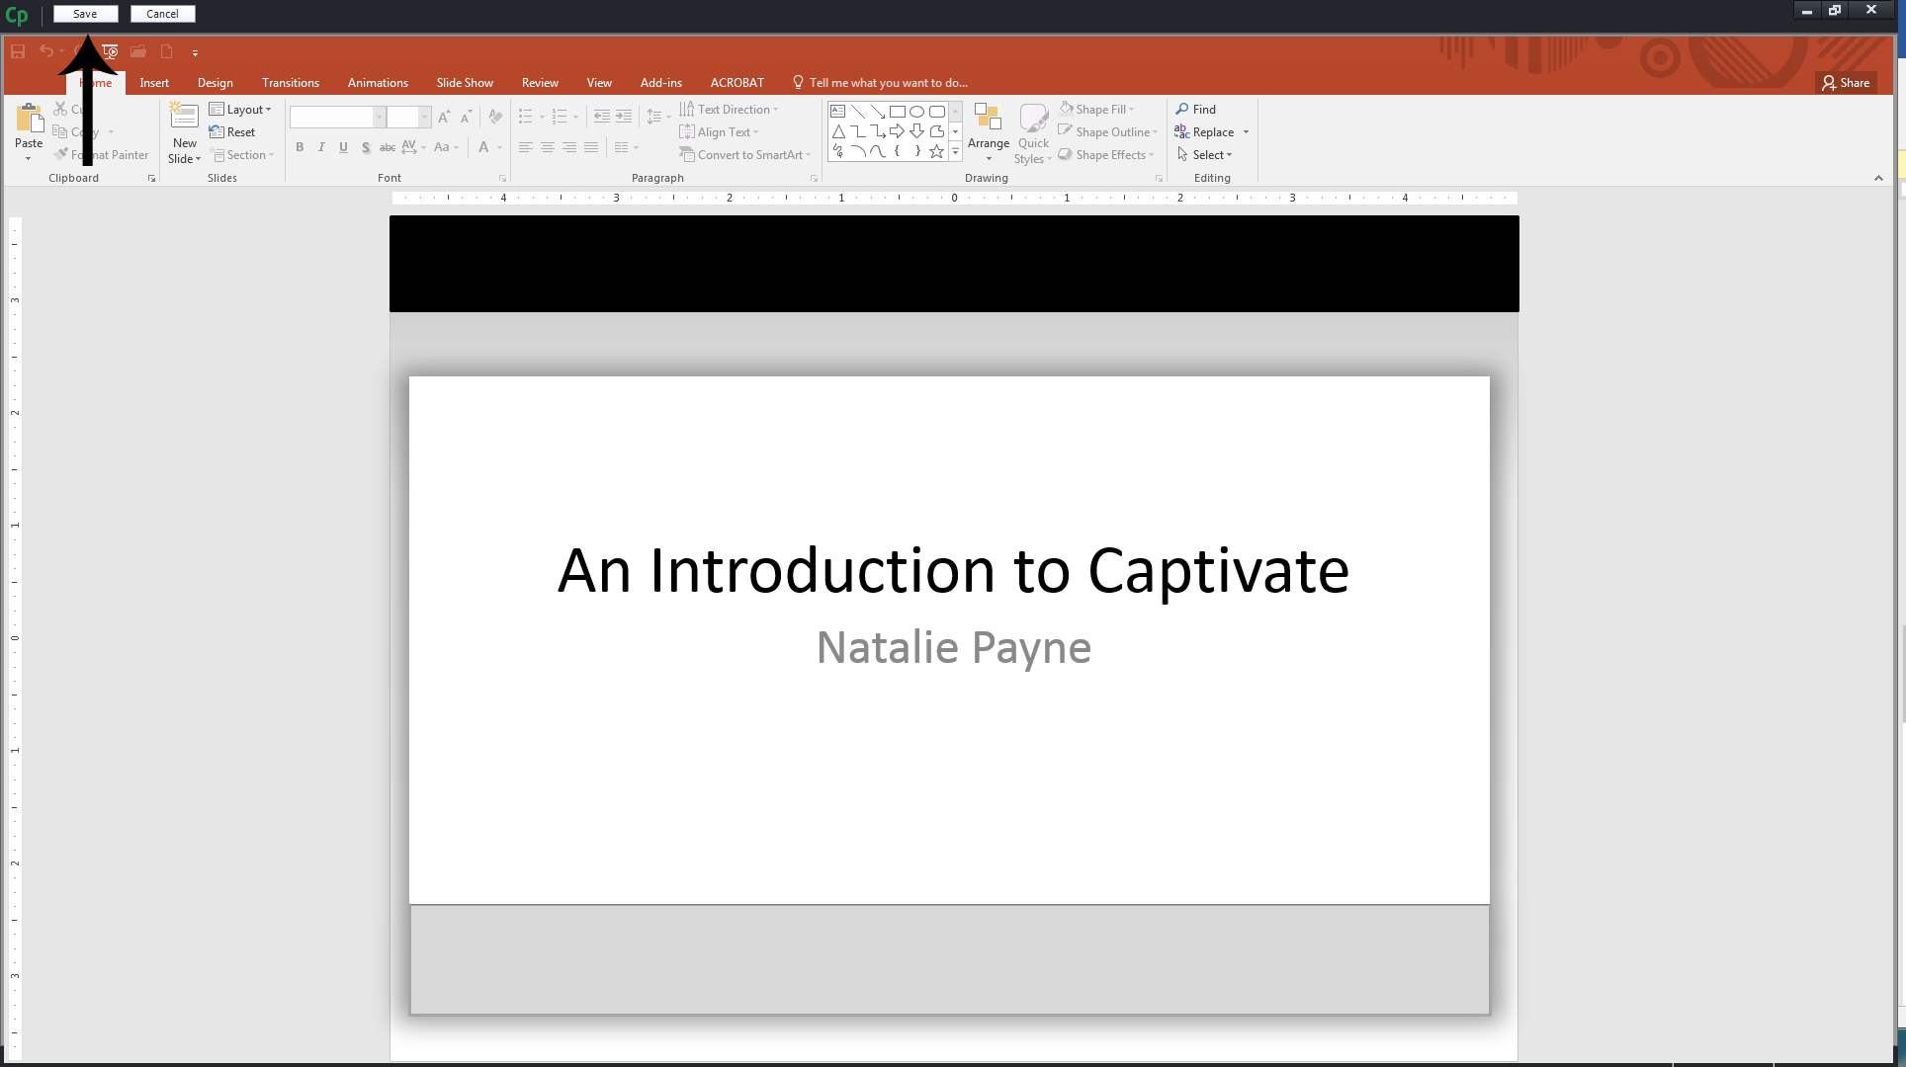The image size is (1906, 1067).
Task: Switch to the Transitions tab
Action: pyautogui.click(x=291, y=83)
